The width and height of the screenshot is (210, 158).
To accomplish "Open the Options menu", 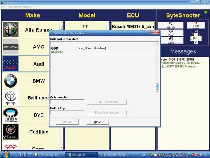I will 28,7.
